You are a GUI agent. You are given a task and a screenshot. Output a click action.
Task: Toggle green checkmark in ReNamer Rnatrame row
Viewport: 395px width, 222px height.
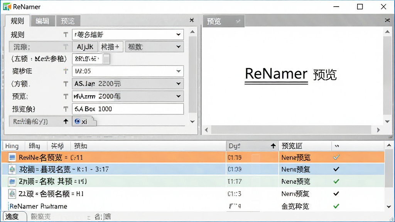336,206
